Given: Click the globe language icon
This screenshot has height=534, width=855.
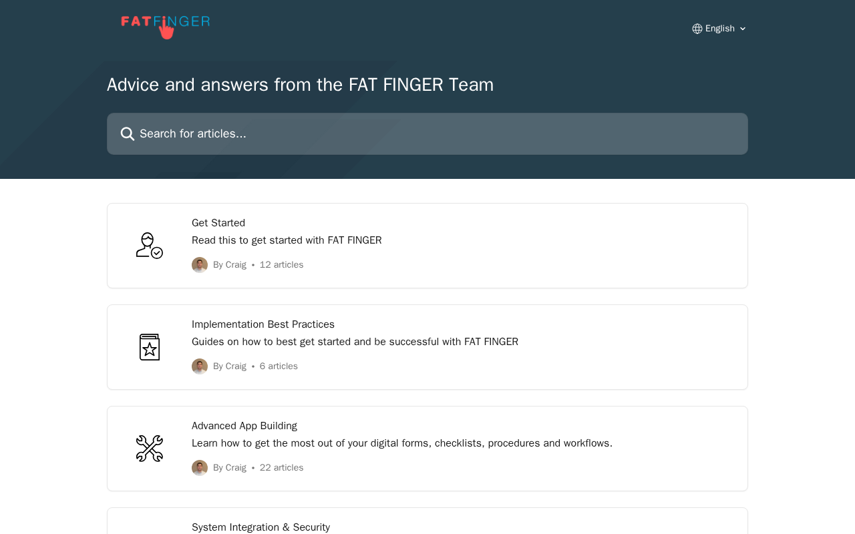Looking at the screenshot, I should 697,29.
